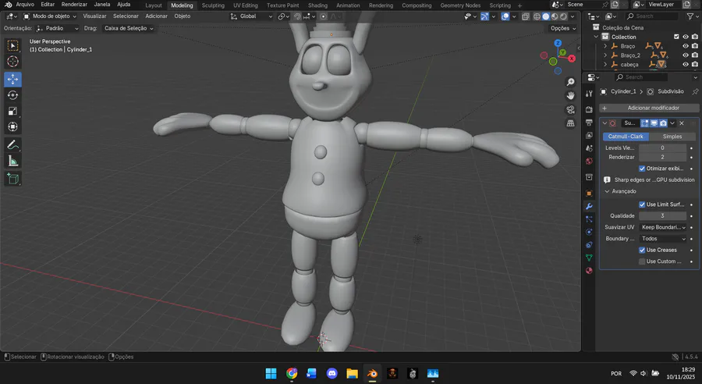Select Catmull-Clark subdivision type
The width and height of the screenshot is (702, 384).
[626, 137]
